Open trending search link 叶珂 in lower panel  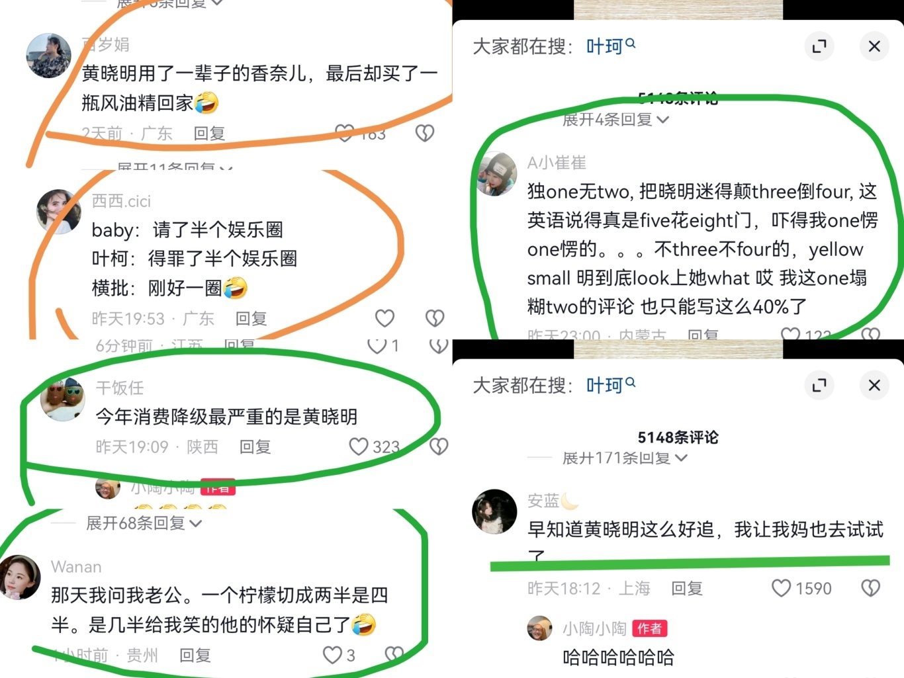click(605, 385)
